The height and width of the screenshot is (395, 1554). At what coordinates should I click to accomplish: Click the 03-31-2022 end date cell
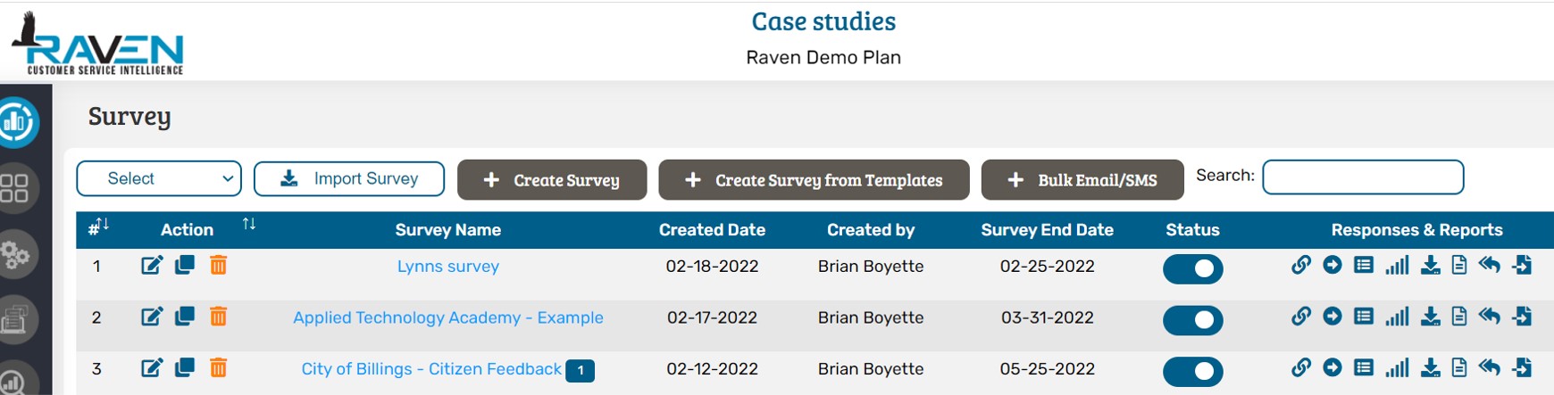1047,317
